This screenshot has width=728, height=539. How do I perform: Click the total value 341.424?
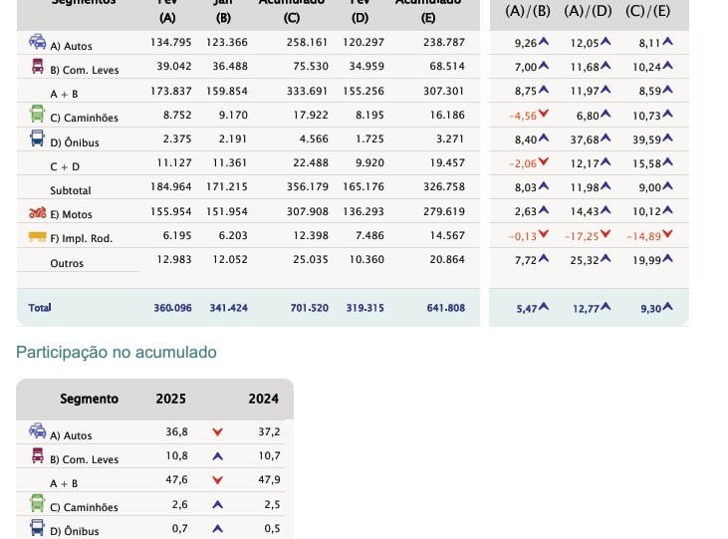coord(228,308)
